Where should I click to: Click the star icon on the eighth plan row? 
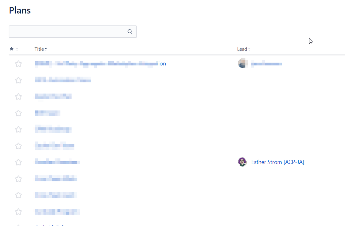[18, 179]
